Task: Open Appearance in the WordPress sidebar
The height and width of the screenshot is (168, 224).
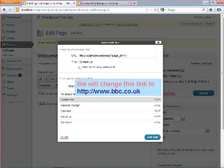Action: pos(15,69)
